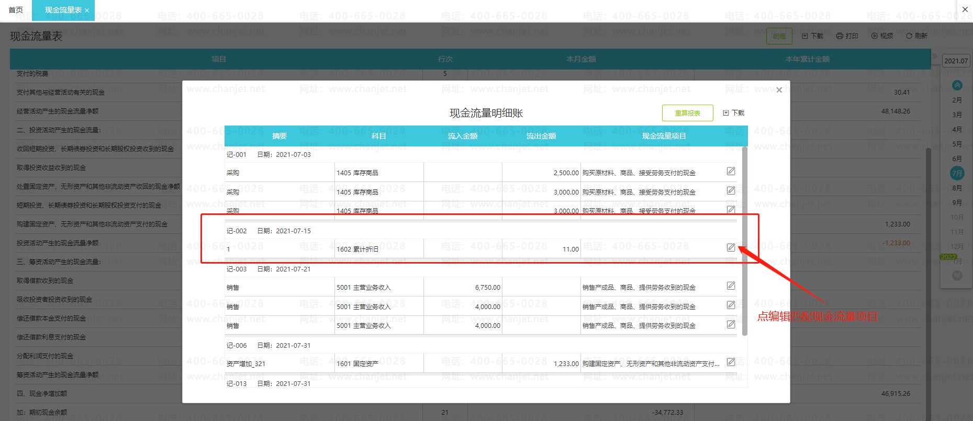Click the 48,148.26 year-to-date amount

[896, 111]
